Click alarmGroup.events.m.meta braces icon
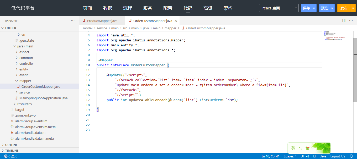This screenshot has height=159, width=357. point(12,127)
